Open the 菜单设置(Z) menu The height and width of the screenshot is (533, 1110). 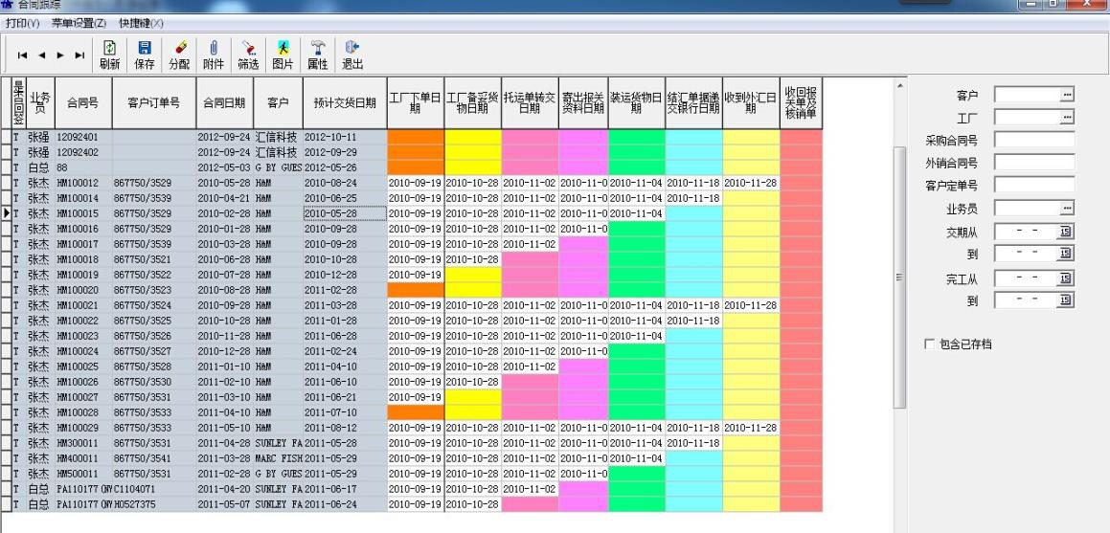click(x=79, y=23)
